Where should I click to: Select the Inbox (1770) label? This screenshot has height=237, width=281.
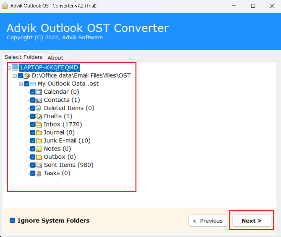[63, 124]
